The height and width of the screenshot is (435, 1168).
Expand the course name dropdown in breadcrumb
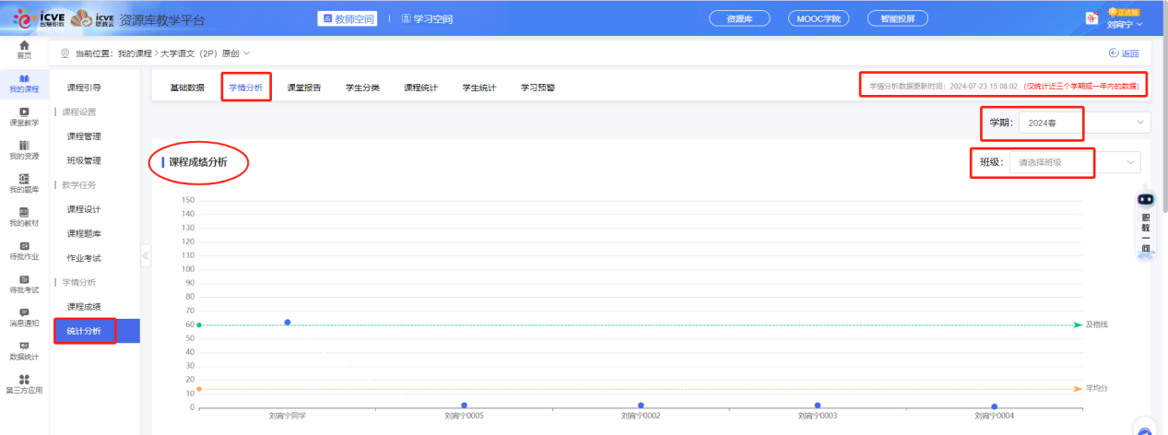click(247, 53)
